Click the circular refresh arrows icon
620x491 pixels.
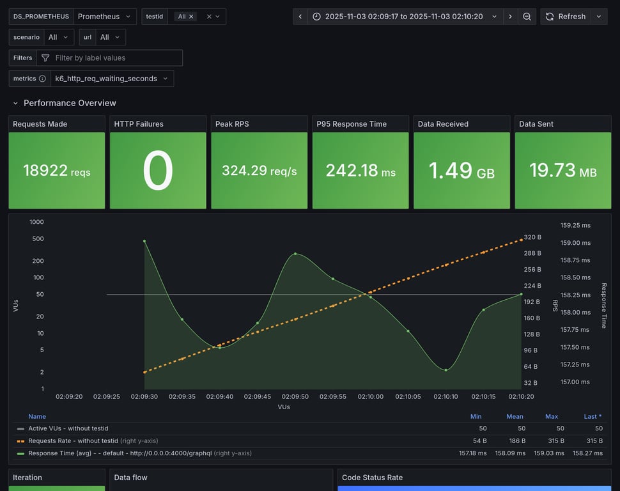[550, 17]
